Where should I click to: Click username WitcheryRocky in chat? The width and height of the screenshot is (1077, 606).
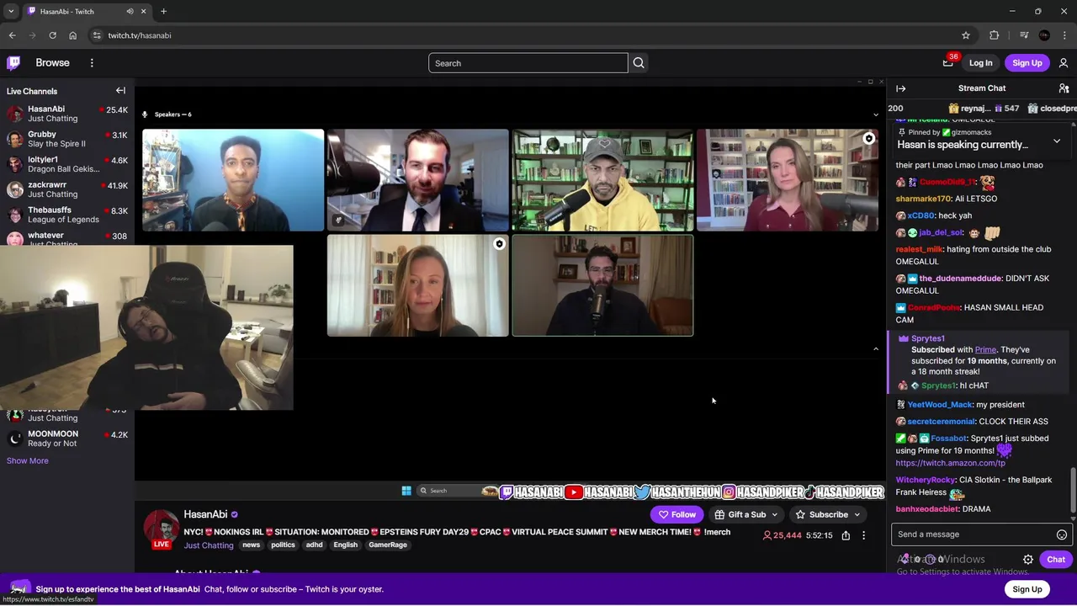[926, 480]
